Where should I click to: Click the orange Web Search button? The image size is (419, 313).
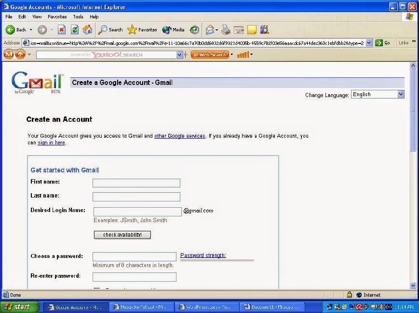210,55
